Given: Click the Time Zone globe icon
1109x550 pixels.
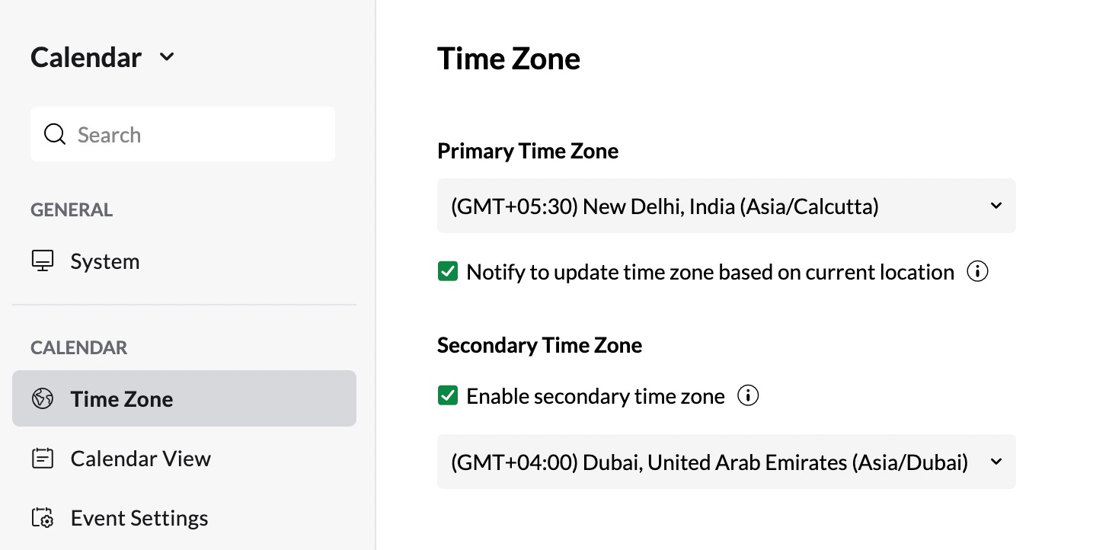Looking at the screenshot, I should pos(43,398).
